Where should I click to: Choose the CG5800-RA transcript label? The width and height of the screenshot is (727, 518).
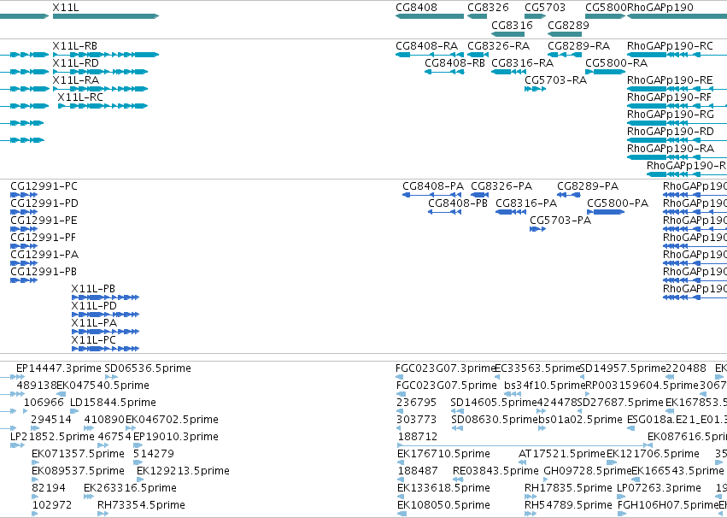click(616, 63)
